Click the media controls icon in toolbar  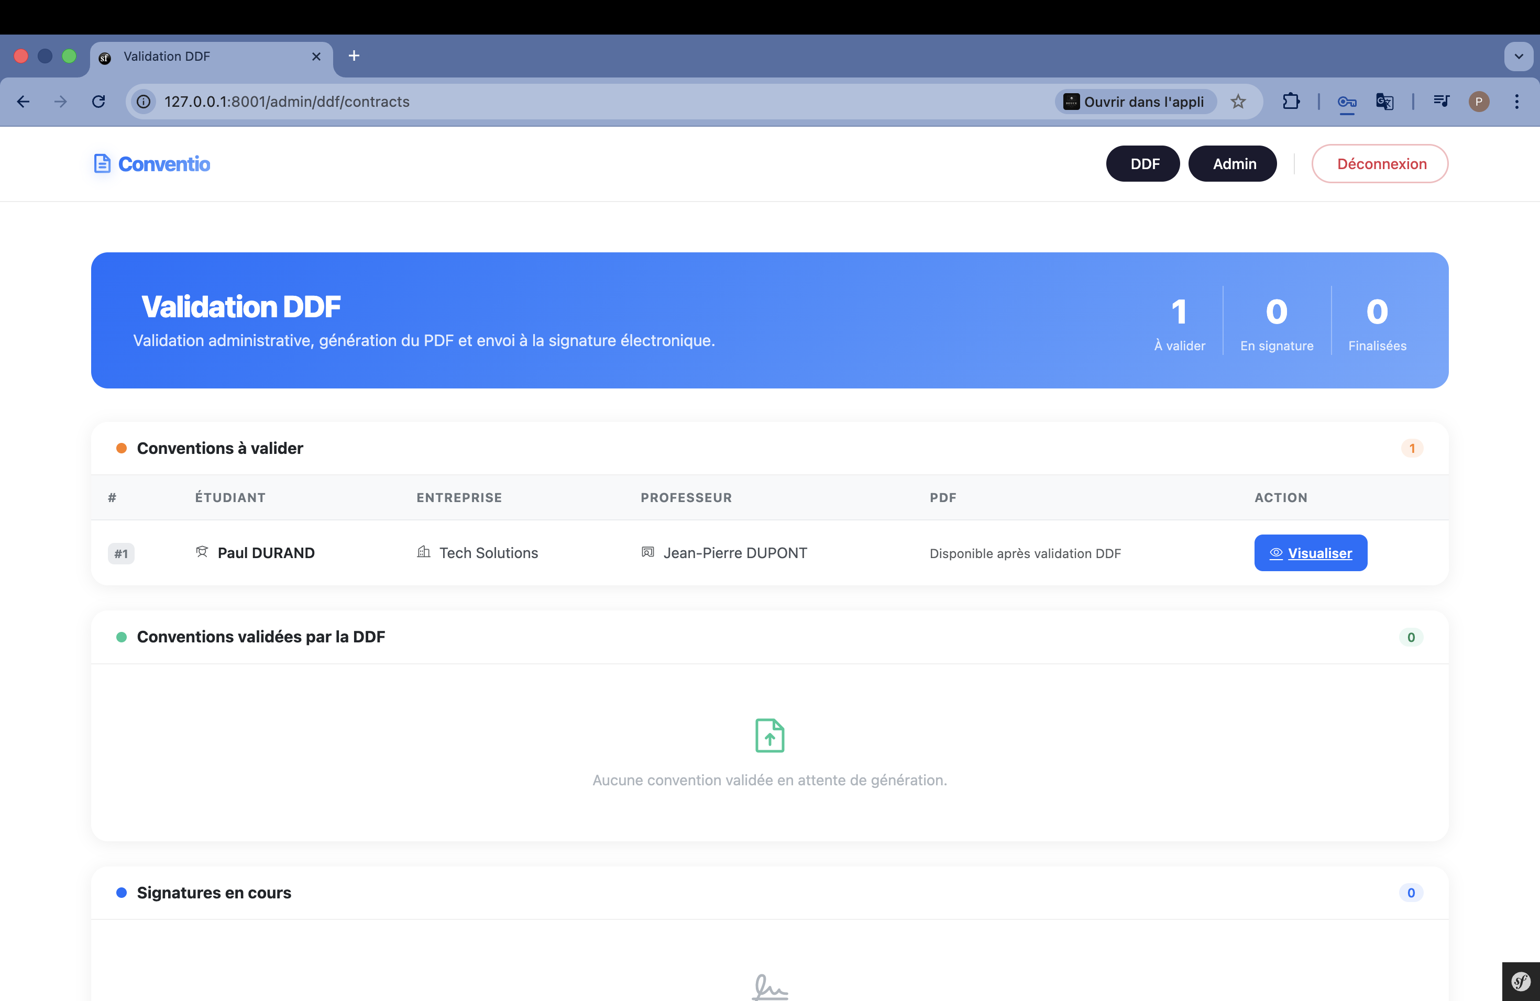pyautogui.click(x=1441, y=102)
